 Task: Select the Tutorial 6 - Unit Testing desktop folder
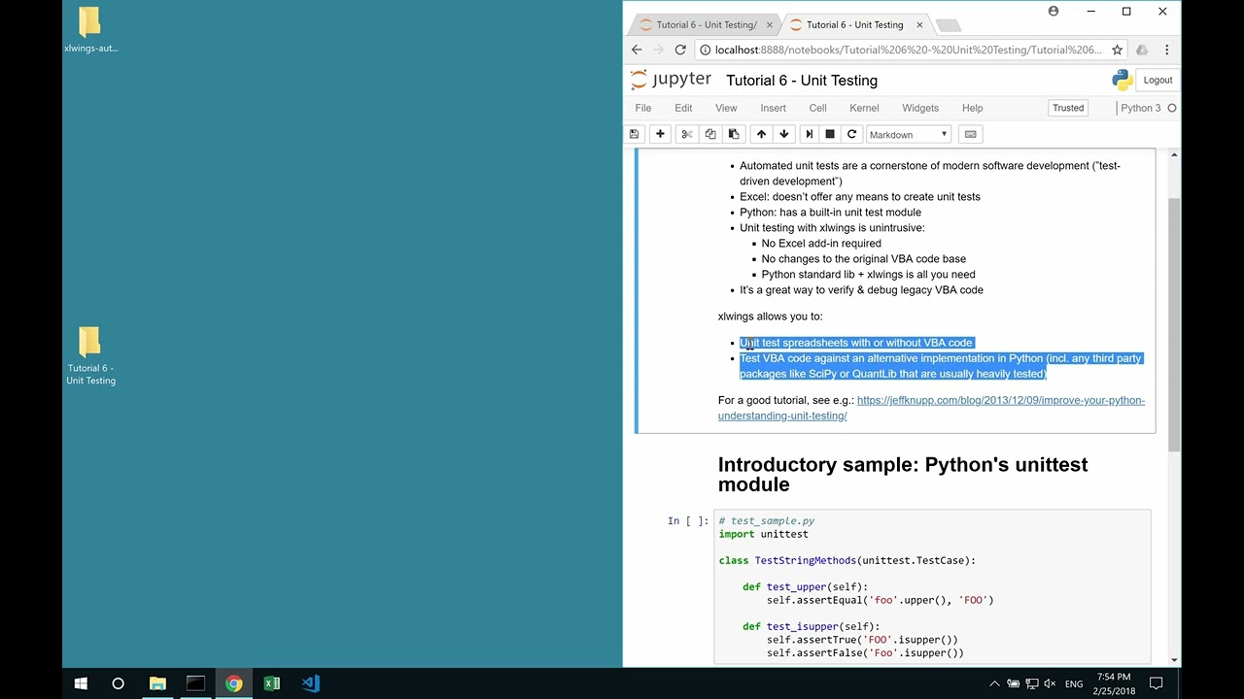[x=90, y=355]
